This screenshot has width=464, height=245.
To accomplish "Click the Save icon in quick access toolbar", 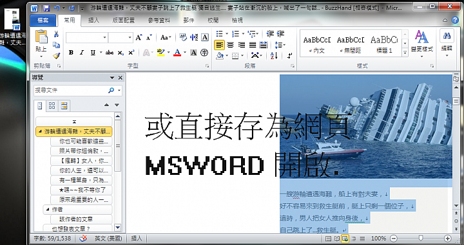I will (46, 8).
